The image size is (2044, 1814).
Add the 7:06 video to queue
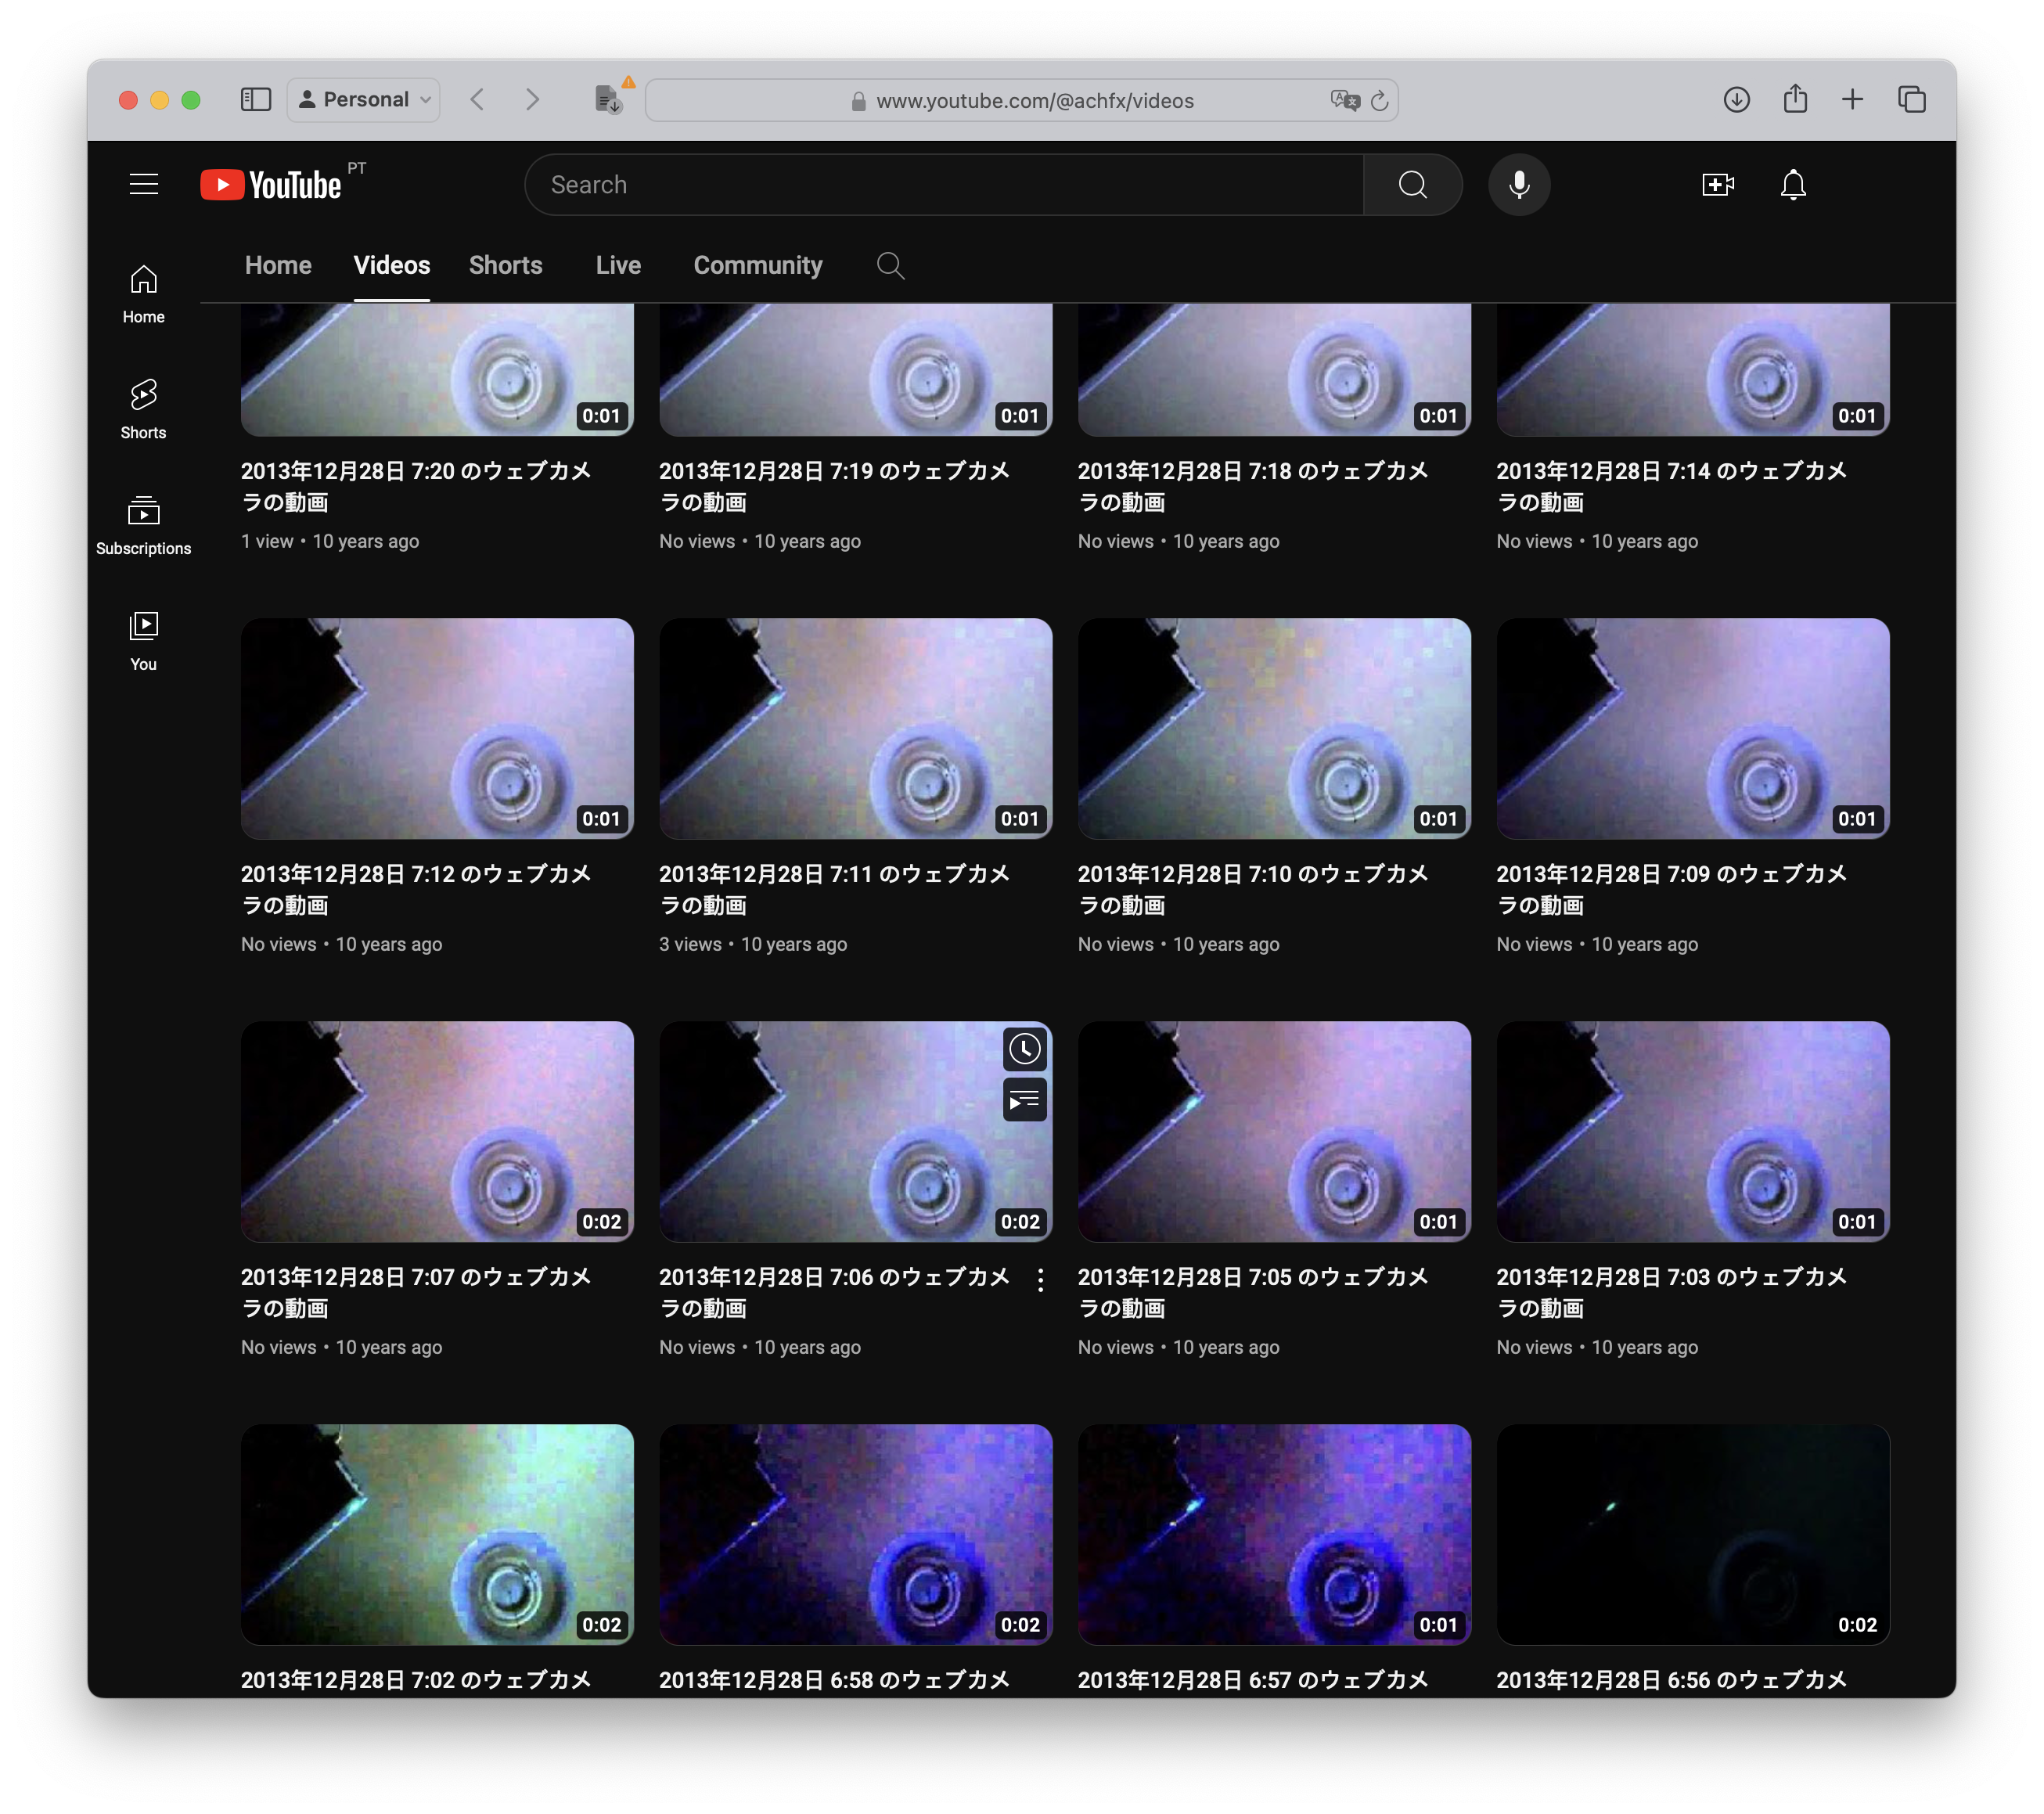tap(1024, 1100)
